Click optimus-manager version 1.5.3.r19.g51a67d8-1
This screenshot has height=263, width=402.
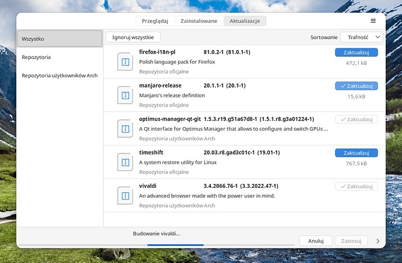pyautogui.click(x=230, y=119)
